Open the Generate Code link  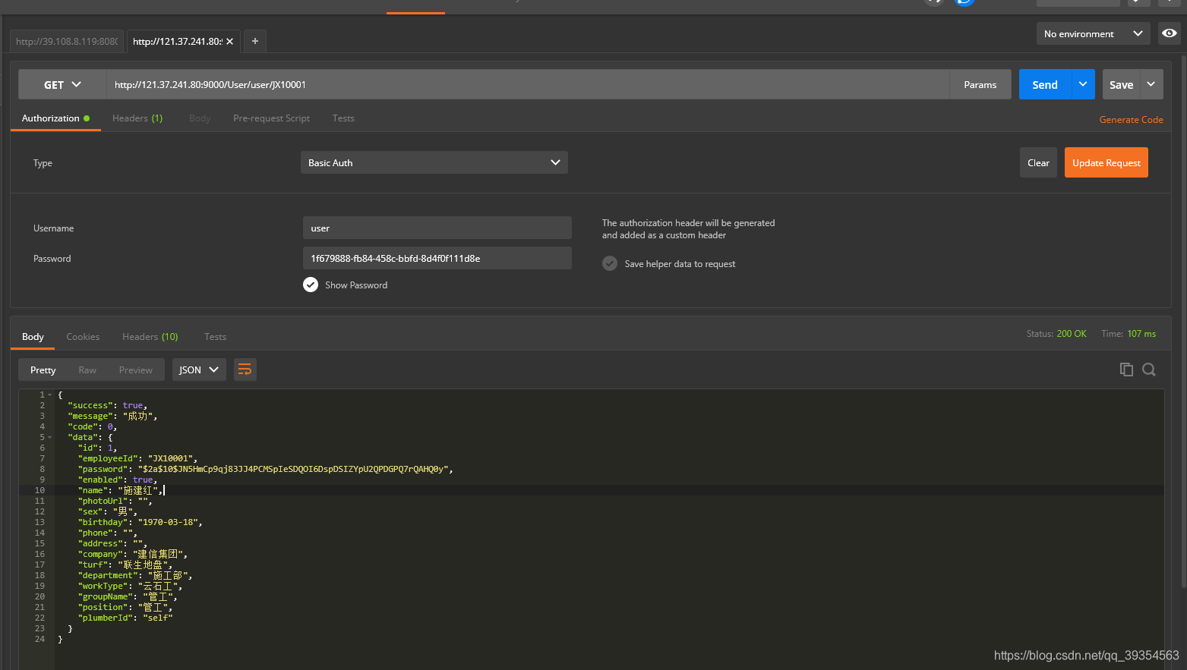(1131, 119)
